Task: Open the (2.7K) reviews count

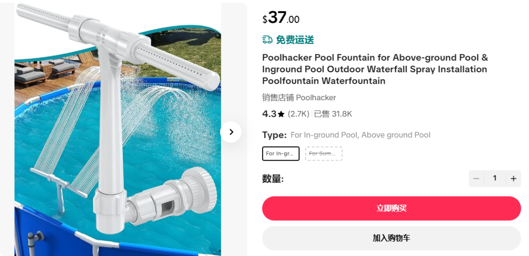Action: click(x=298, y=114)
